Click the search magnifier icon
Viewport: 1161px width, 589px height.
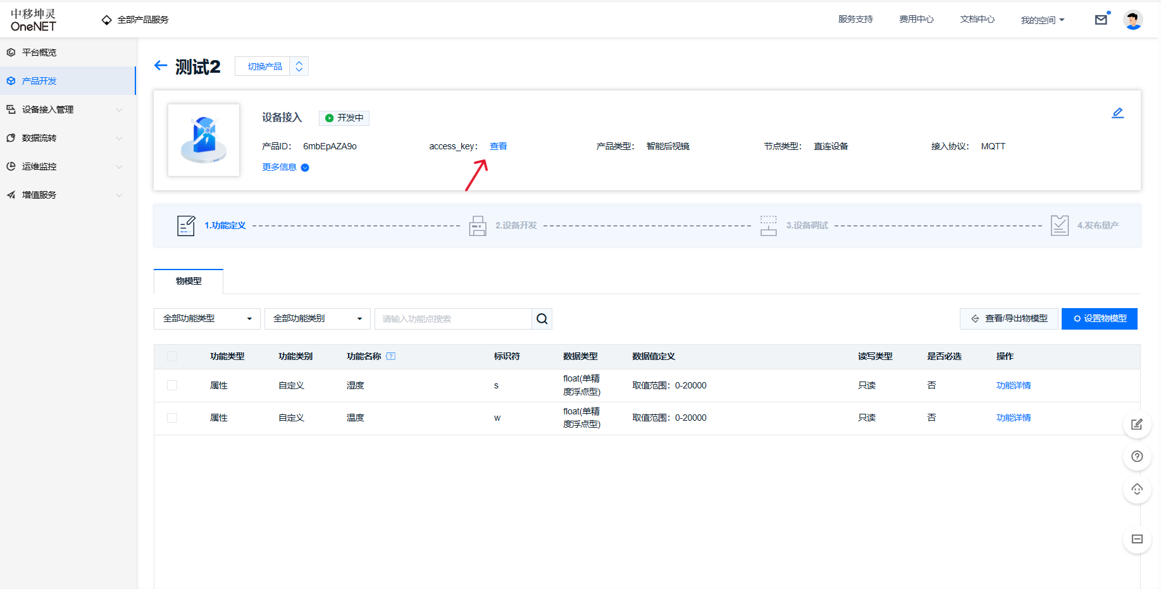click(x=542, y=319)
